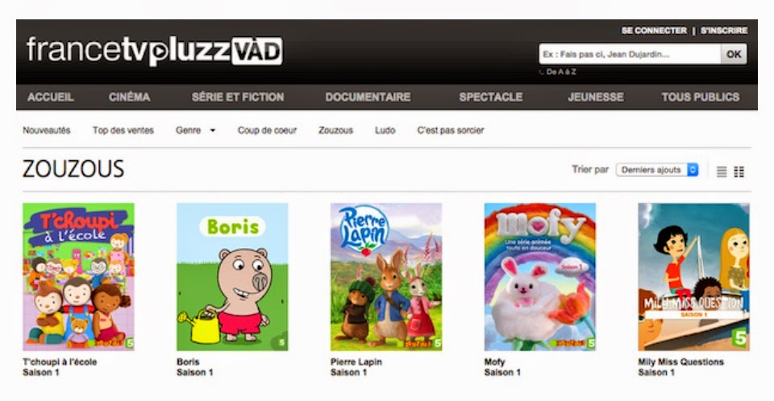This screenshot has width=774, height=401.
Task: Open the Boris pig poster thumbnail
Action: tap(232, 277)
